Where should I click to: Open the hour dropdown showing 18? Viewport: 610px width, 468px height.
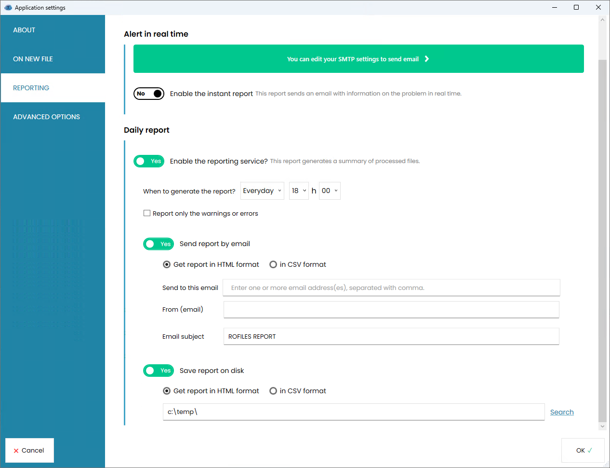299,191
